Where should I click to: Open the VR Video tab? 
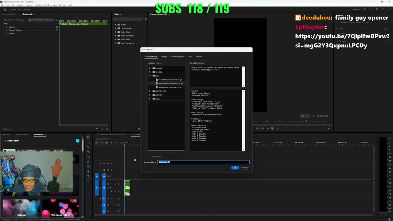pos(199,56)
